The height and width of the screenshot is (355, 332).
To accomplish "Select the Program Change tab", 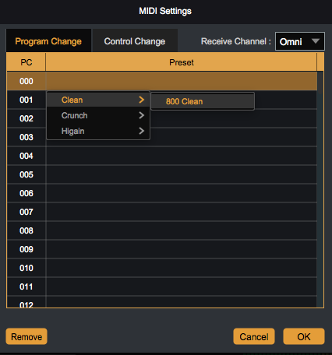I will [48, 41].
